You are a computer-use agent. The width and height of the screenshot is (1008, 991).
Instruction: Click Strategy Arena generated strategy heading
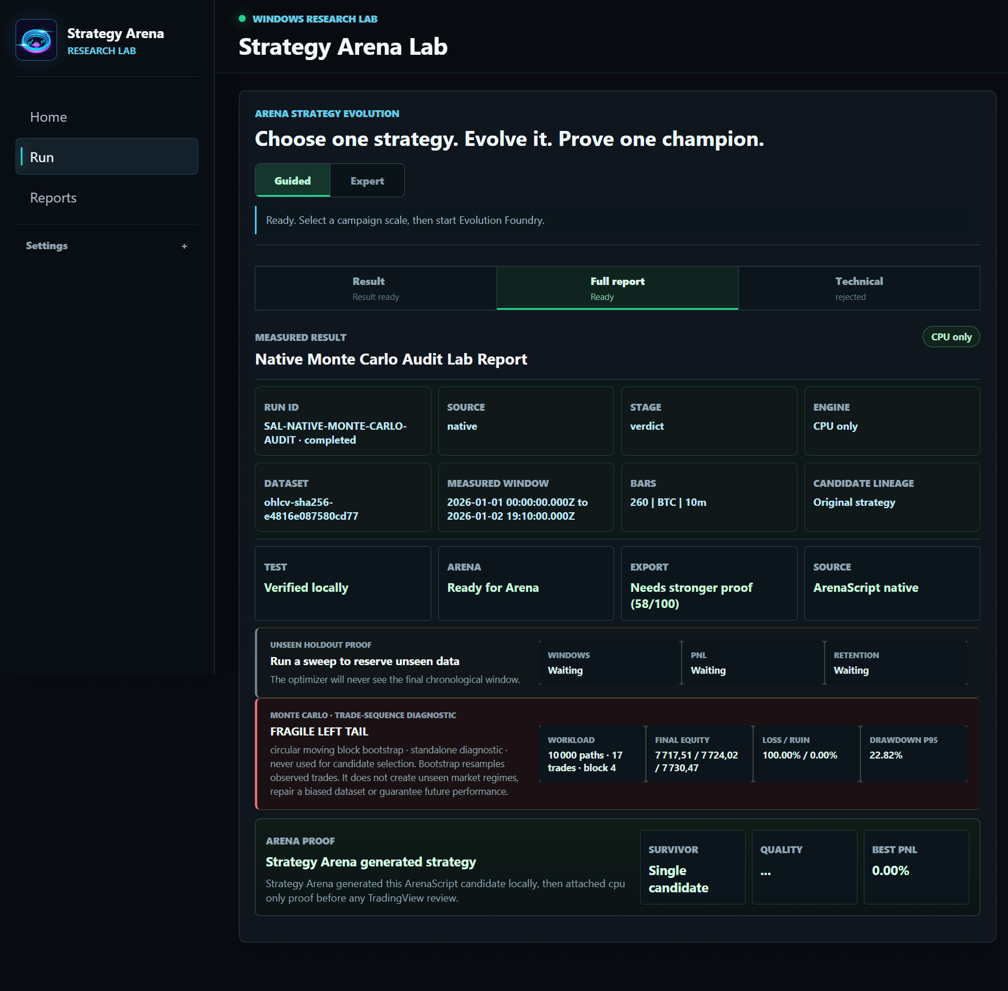371,862
